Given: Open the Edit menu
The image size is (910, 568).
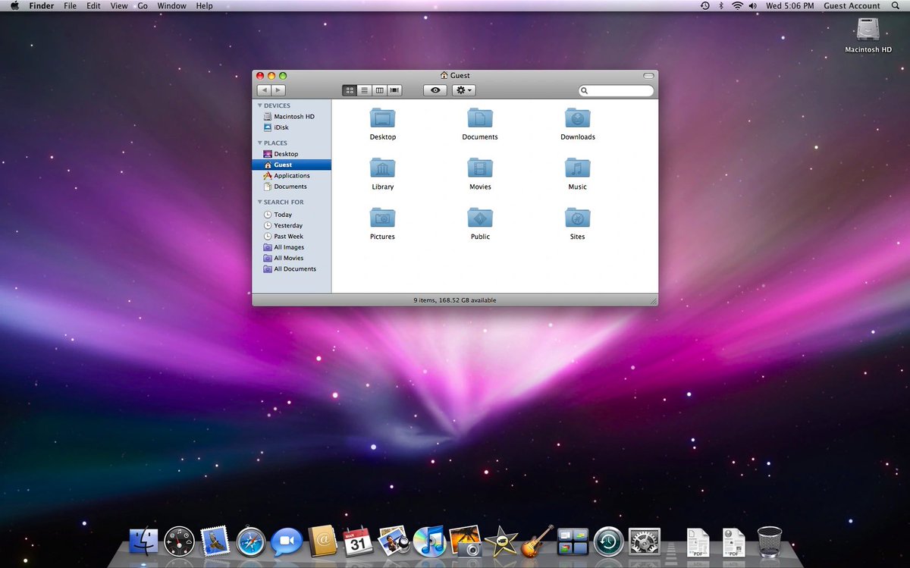Looking at the screenshot, I should point(93,6).
